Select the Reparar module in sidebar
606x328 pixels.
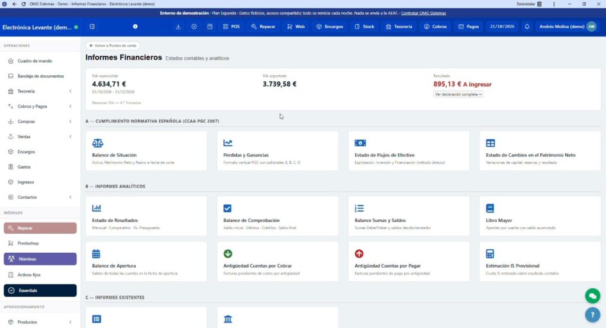[x=40, y=228]
